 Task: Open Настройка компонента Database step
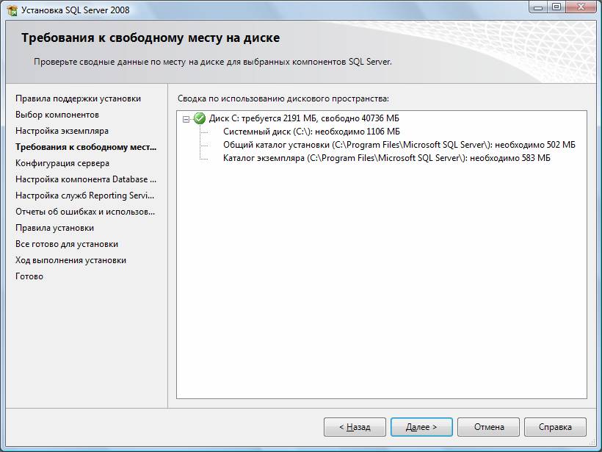click(x=85, y=179)
